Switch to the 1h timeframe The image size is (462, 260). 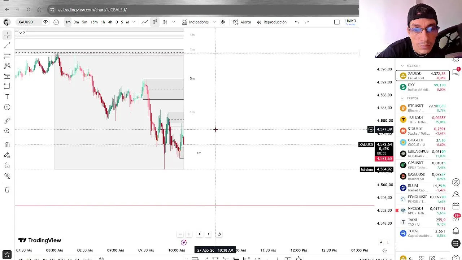click(103, 22)
